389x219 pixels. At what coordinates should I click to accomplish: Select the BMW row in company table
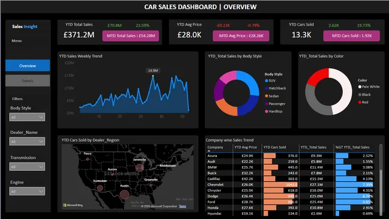291,167
